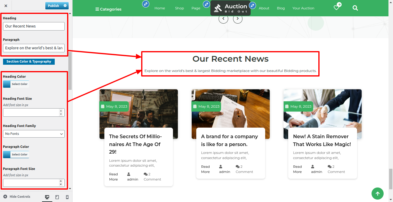Open the search magnifier icon
The image size is (393, 202).
355,8
